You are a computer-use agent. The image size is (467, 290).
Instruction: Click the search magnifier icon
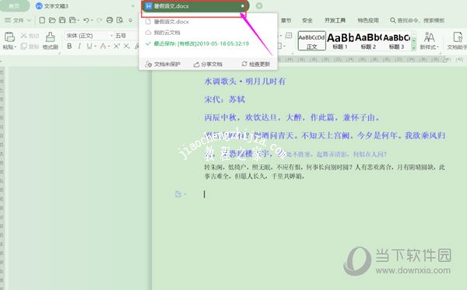click(393, 20)
